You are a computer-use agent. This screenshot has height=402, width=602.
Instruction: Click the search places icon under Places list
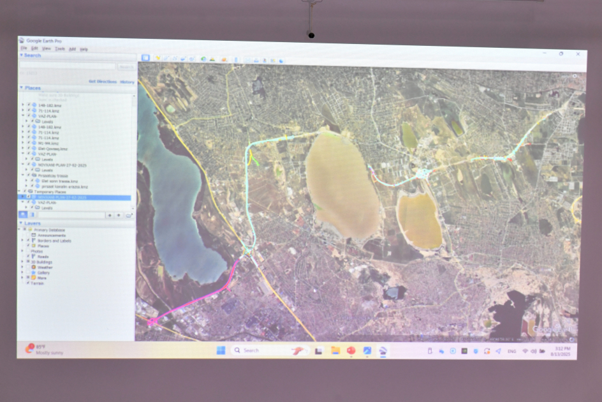point(23,215)
